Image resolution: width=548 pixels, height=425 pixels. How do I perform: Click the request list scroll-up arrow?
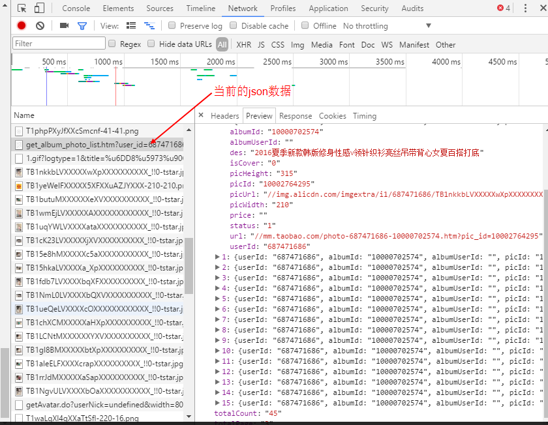tap(189, 130)
